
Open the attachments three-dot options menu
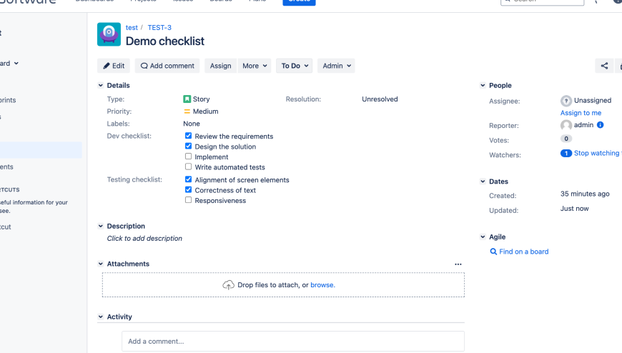coord(458,264)
